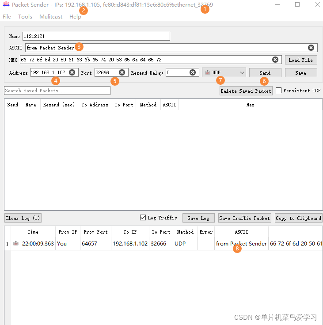The height and width of the screenshot is (325, 323).
Task: Click the Load File button
Action: click(x=301, y=60)
